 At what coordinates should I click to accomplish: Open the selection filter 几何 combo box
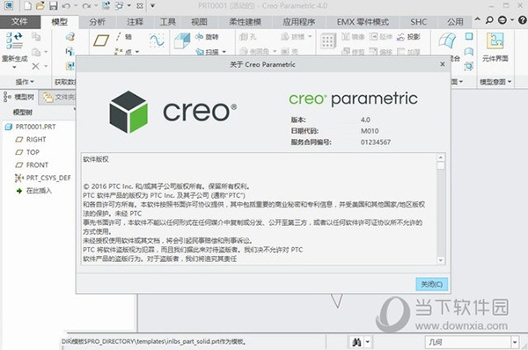click(x=472, y=342)
